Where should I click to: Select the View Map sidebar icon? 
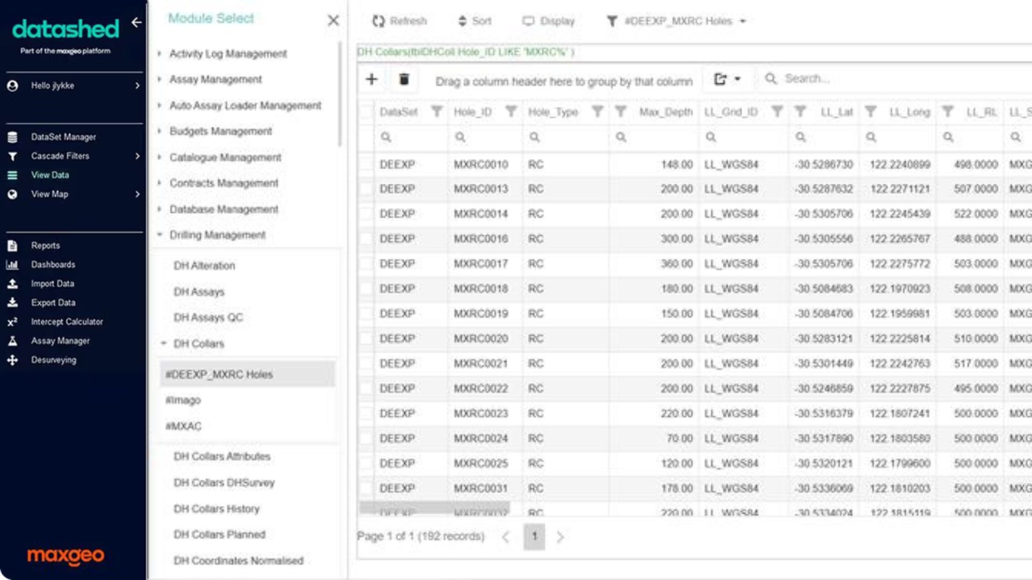pyautogui.click(x=12, y=194)
